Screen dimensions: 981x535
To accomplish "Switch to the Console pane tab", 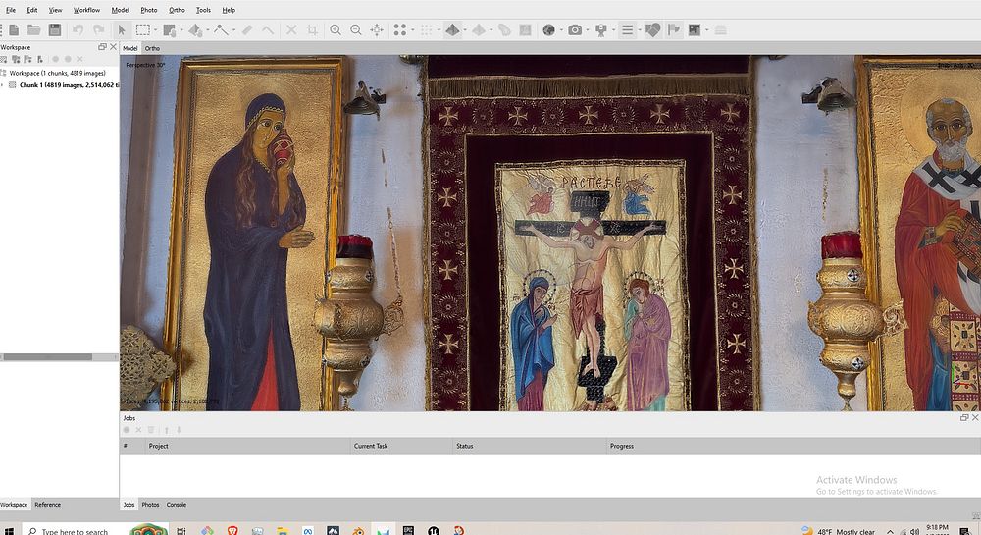I will pyautogui.click(x=177, y=505).
